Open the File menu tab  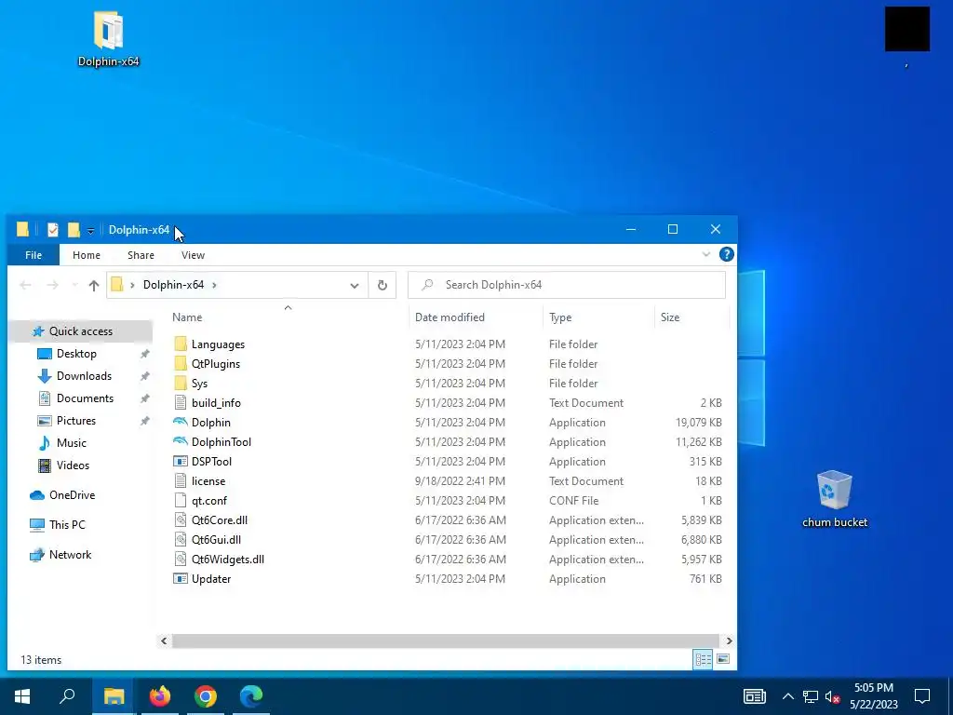click(x=34, y=255)
